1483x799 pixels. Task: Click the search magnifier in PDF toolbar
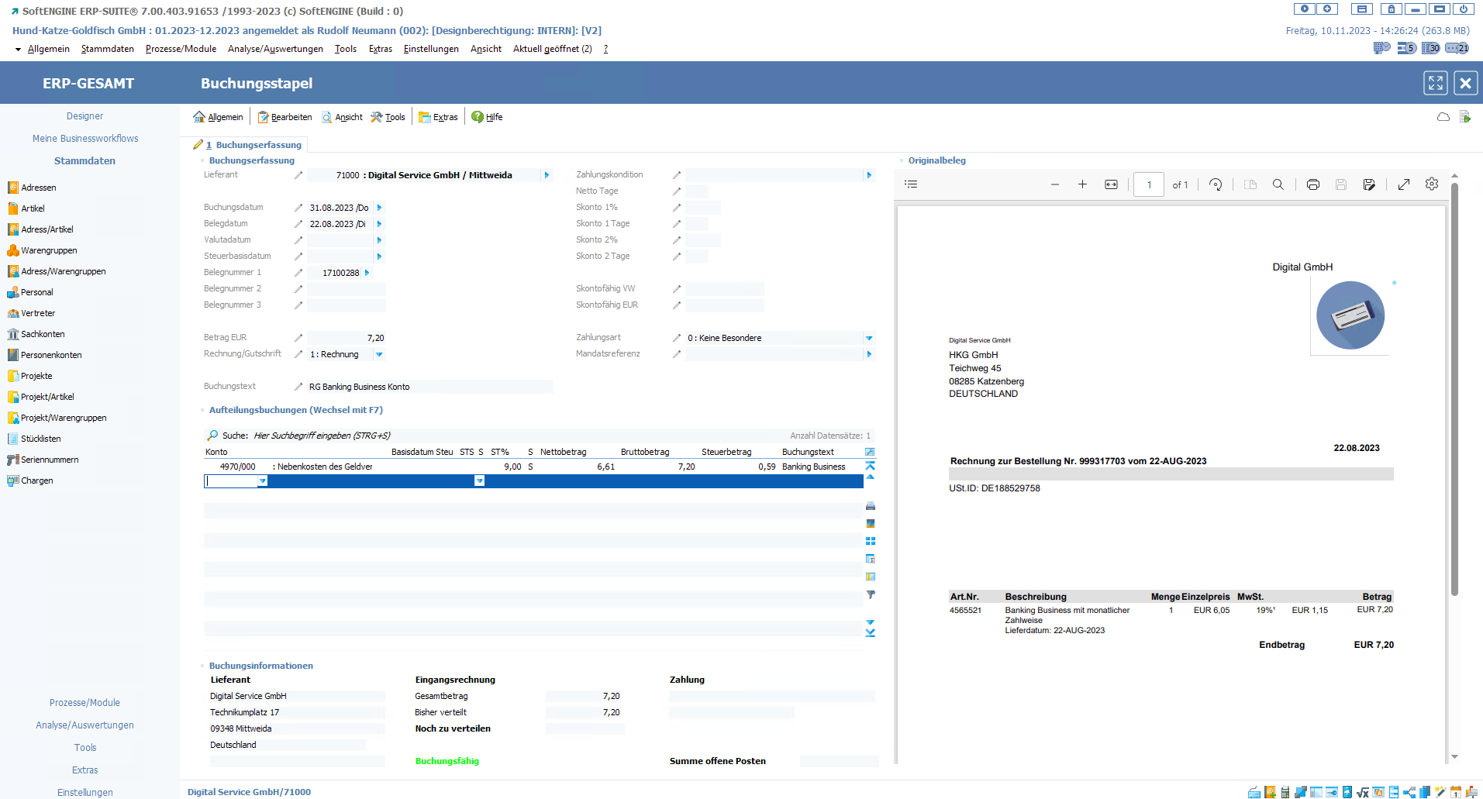tap(1278, 184)
